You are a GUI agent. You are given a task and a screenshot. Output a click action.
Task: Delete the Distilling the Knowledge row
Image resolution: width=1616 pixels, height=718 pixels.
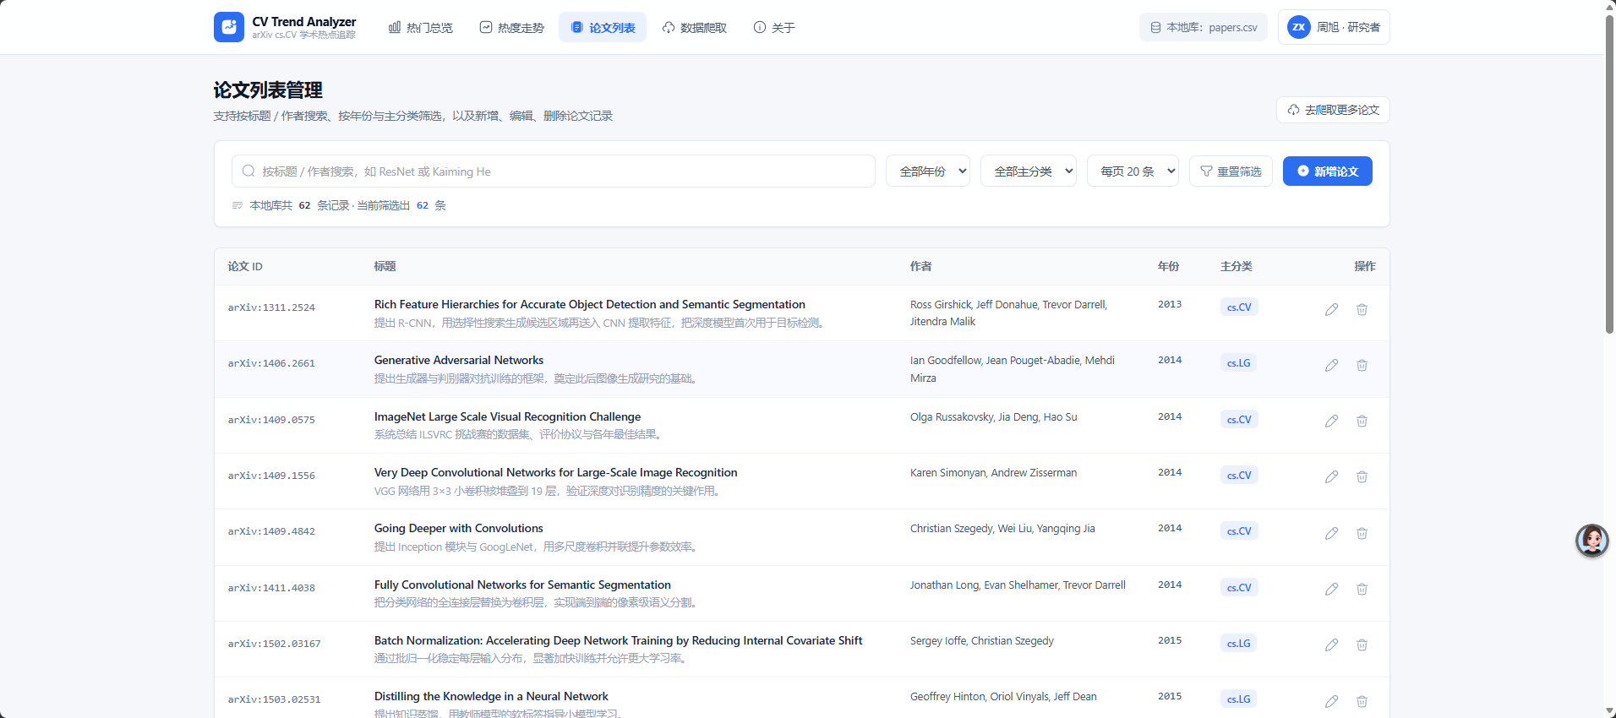pyautogui.click(x=1362, y=701)
